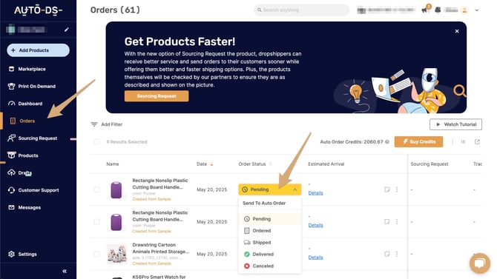The width and height of the screenshot is (497, 279).
Task: Click note icon on second cutting board row
Action: pyautogui.click(x=386, y=222)
